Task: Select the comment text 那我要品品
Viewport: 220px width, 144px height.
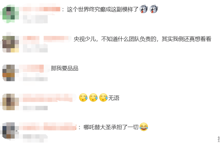Action: 65,68
